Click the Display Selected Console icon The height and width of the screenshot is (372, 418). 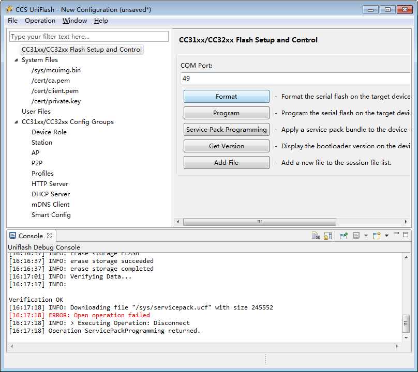point(356,236)
